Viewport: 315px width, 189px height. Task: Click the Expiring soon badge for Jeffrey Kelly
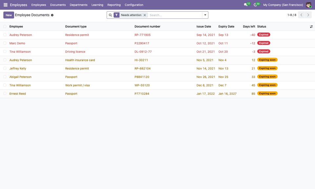coord(267,68)
